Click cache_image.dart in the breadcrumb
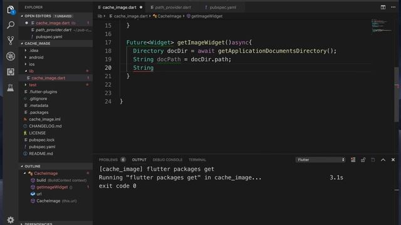This screenshot has height=225, width=401. pyautogui.click(x=131, y=16)
